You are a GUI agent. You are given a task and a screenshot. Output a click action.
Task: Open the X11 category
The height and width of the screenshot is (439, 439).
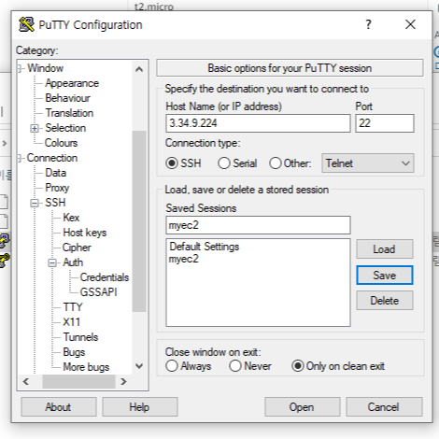pos(71,322)
